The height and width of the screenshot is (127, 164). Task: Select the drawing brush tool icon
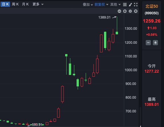click(x=130, y=5)
